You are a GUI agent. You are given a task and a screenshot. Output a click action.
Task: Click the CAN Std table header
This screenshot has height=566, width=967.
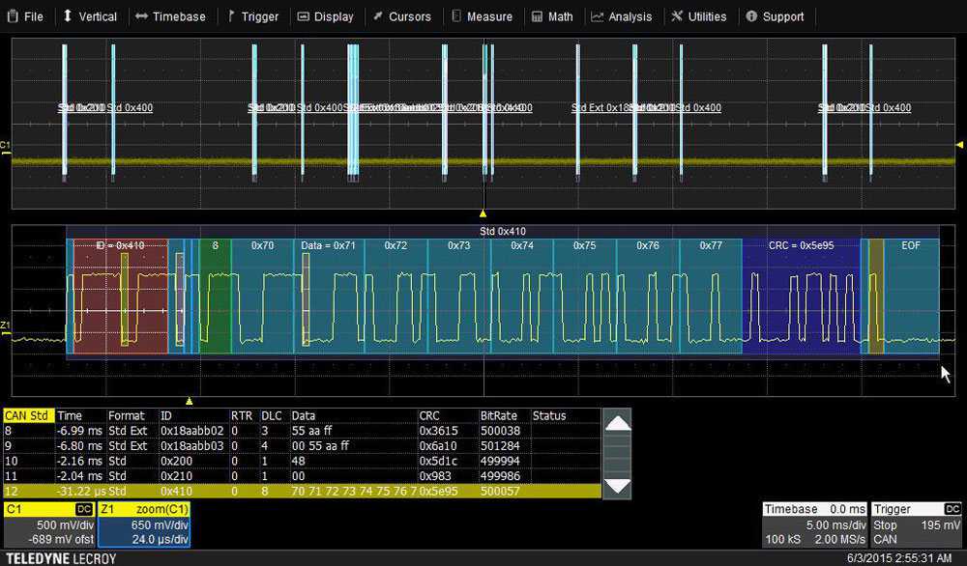pos(27,416)
